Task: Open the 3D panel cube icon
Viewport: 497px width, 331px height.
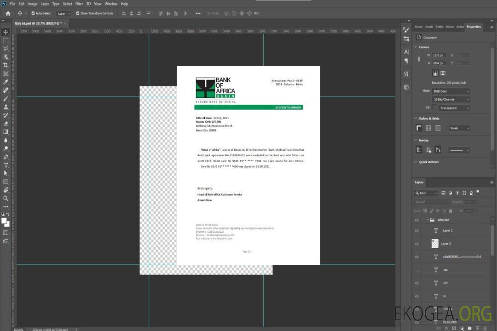Action: [x=406, y=87]
